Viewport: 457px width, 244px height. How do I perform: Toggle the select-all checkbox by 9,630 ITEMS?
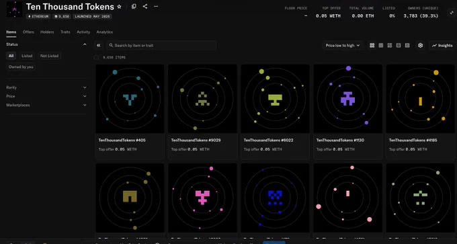tap(97, 57)
